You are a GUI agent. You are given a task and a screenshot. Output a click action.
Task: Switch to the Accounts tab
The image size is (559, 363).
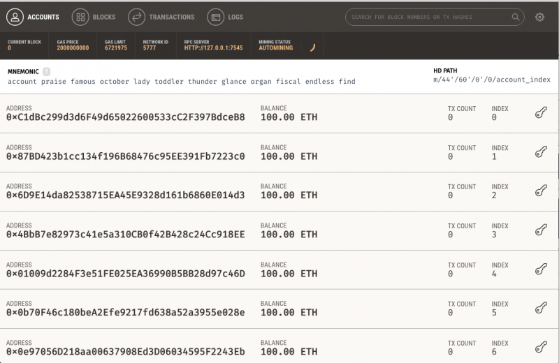coord(34,17)
